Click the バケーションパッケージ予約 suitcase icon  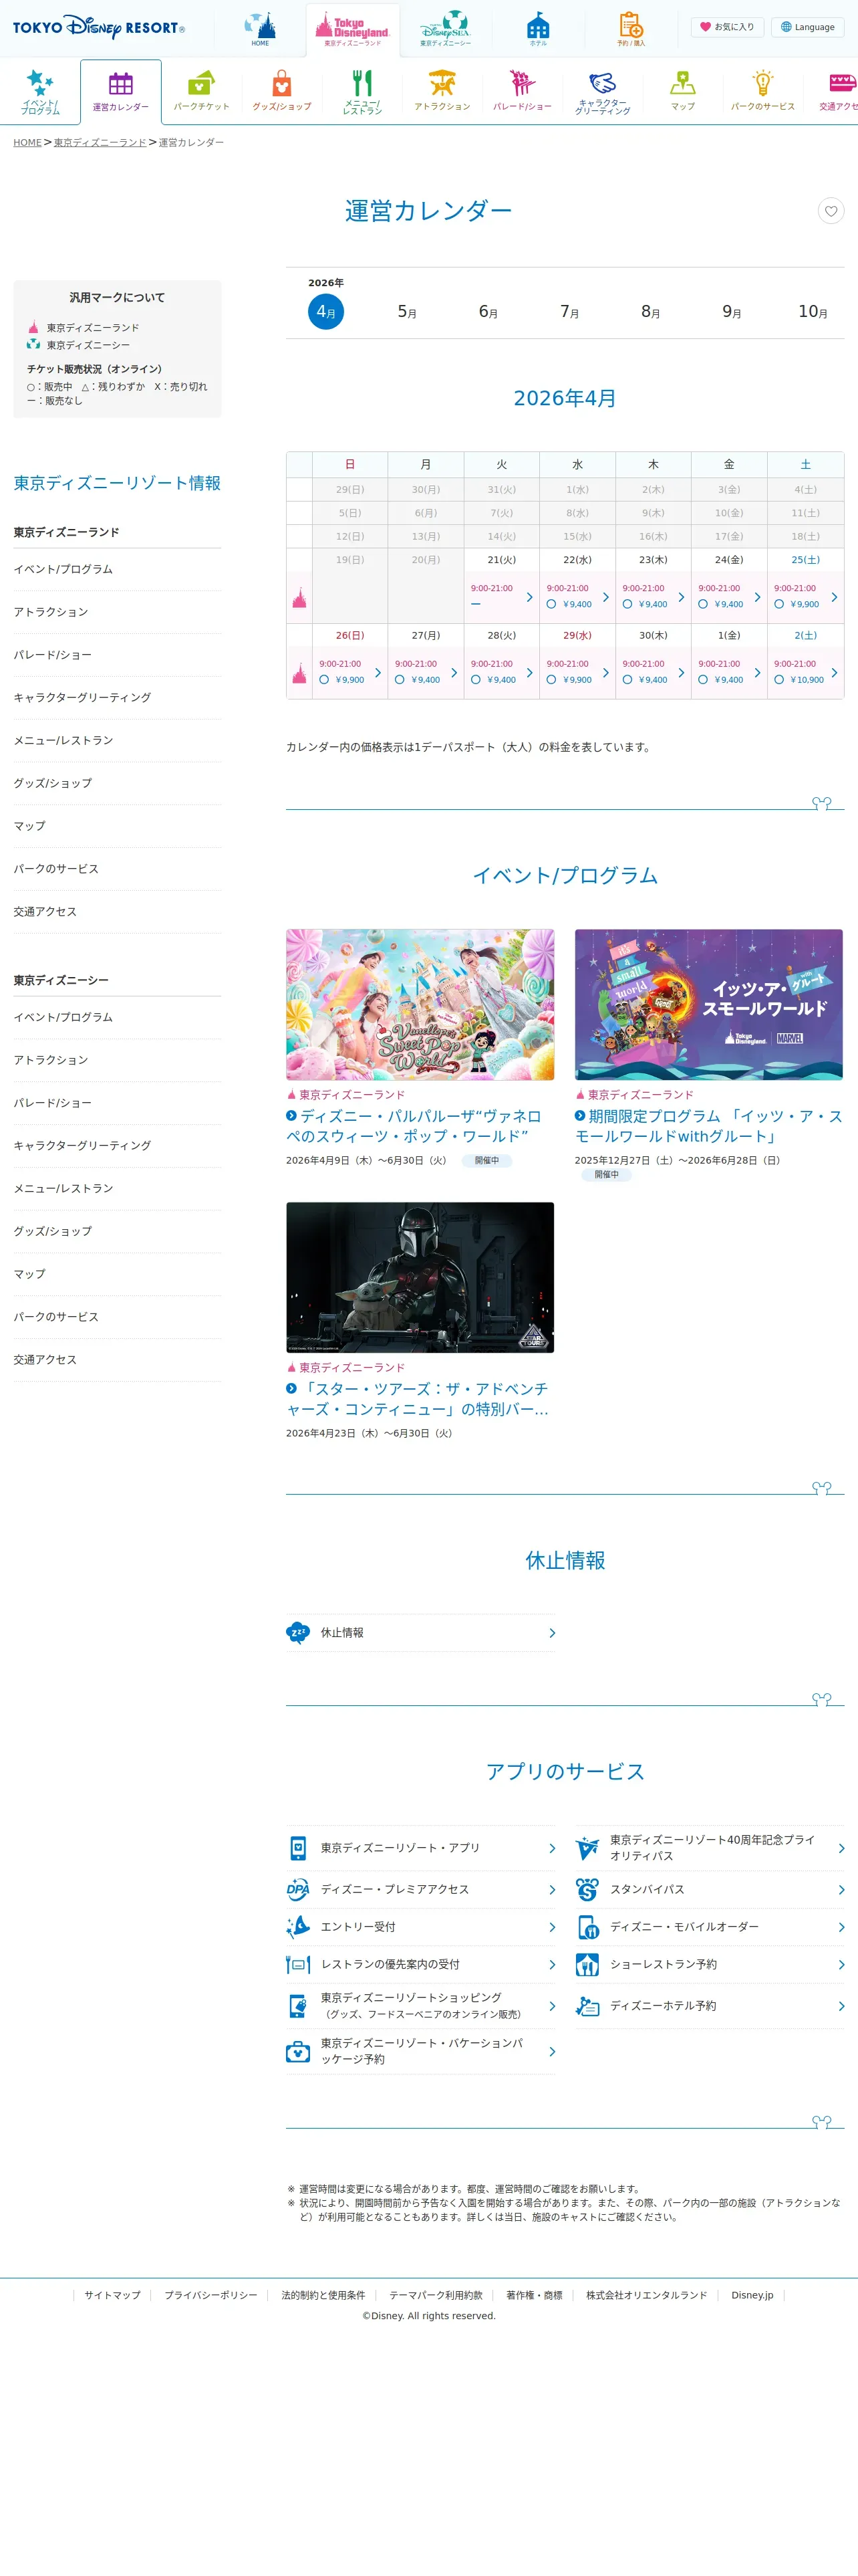[x=297, y=2051]
